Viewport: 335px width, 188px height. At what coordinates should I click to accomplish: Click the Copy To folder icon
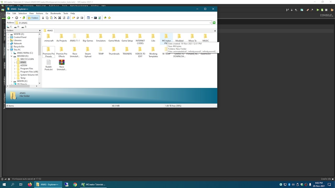click(78, 18)
